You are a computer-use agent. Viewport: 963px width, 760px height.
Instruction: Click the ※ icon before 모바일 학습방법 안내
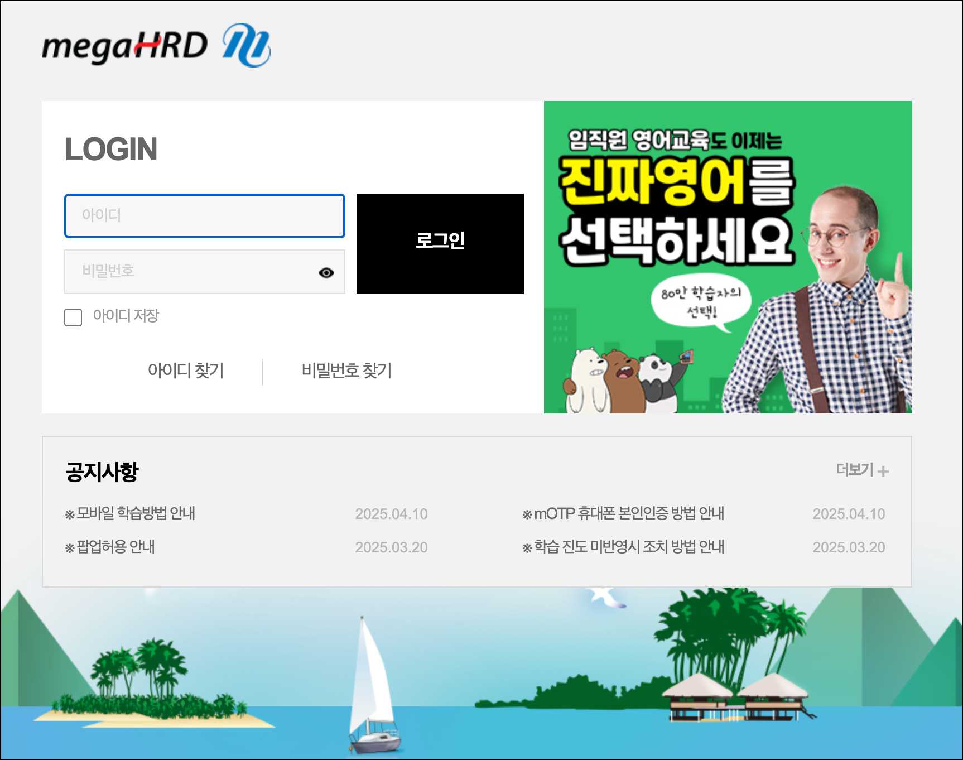coord(69,514)
